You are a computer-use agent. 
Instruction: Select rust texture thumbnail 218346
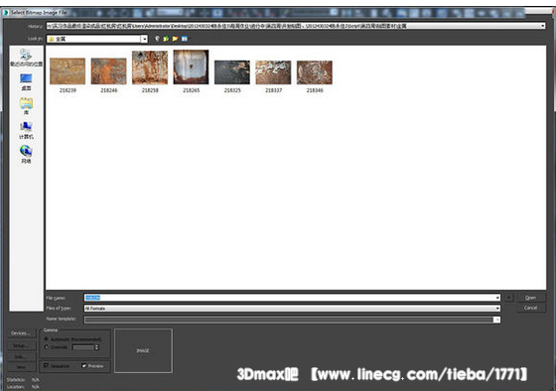coord(314,72)
